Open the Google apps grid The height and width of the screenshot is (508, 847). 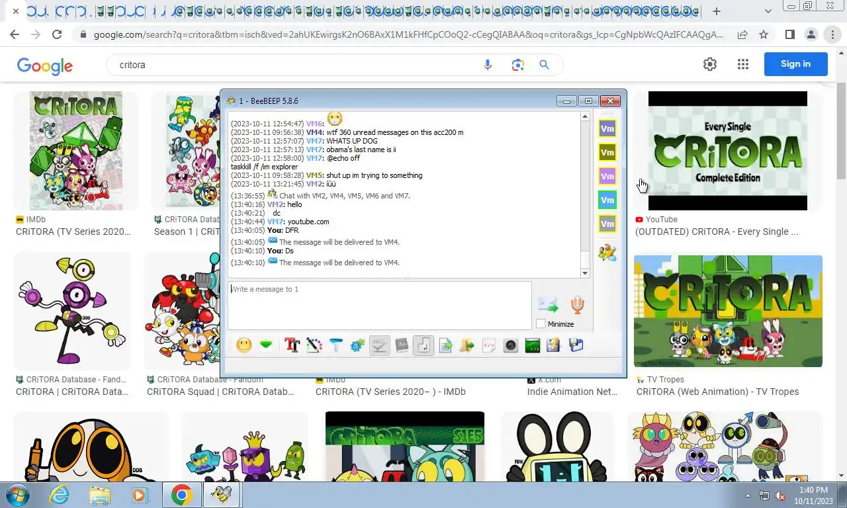pyautogui.click(x=742, y=64)
